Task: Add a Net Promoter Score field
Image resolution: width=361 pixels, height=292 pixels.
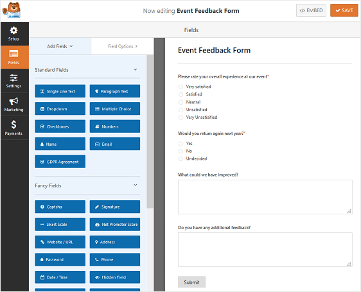Action: 115,225
